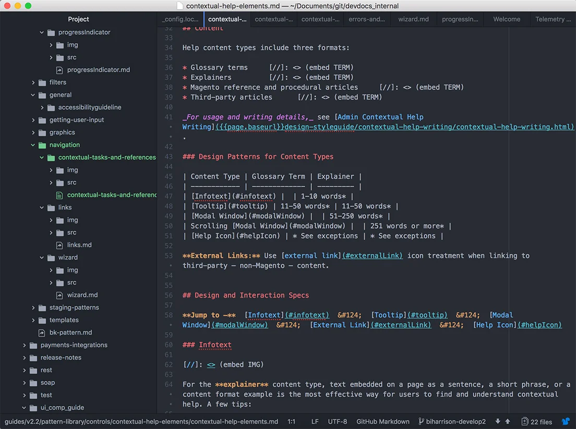The image size is (576, 429).
Task: Click the staging-patterns folder icon
Action: point(42,308)
